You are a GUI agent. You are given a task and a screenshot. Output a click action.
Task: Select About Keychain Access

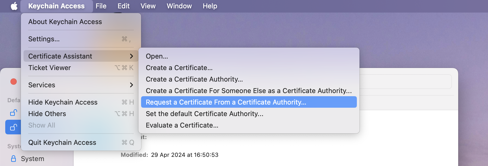point(81,22)
